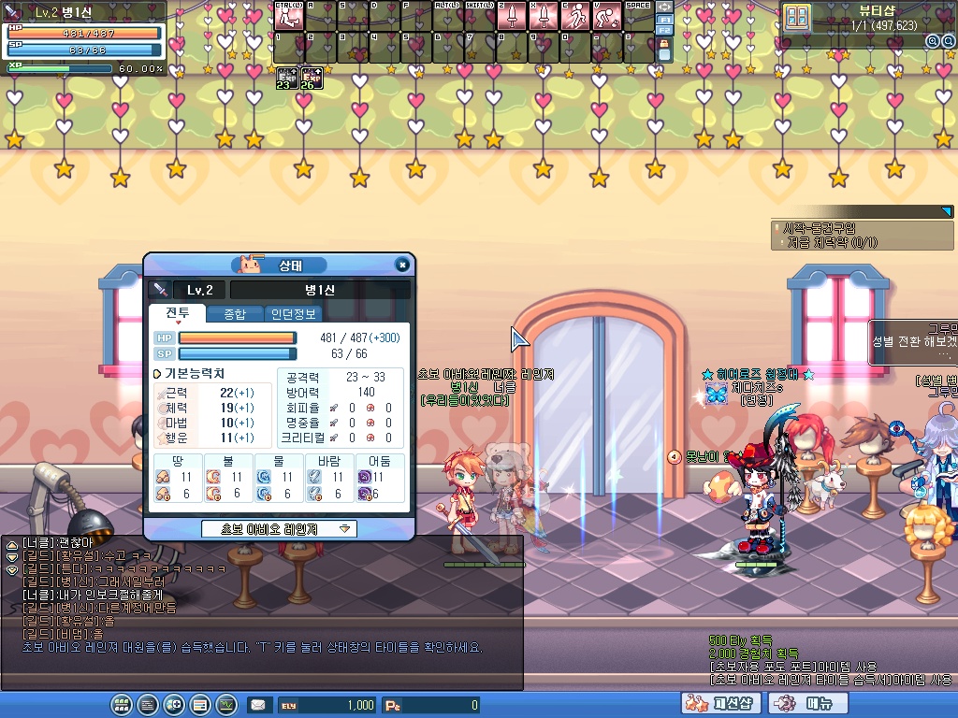Click the 땅 earth element icon
This screenshot has height=718, width=958.
[163, 477]
